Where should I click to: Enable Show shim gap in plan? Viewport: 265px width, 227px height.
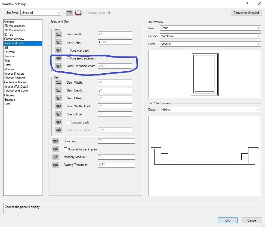pyautogui.click(x=66, y=149)
